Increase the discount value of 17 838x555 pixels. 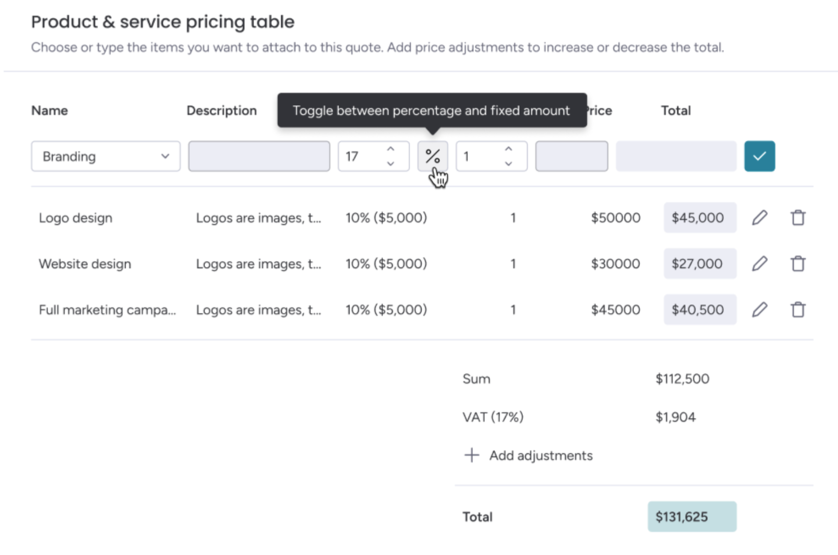tap(390, 149)
